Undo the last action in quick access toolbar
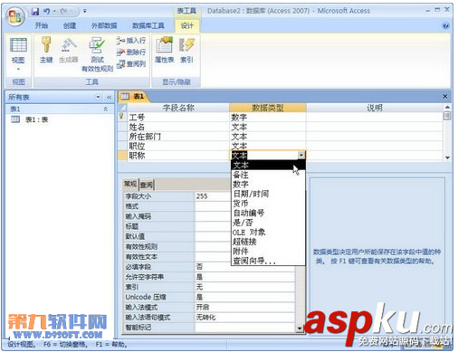Image resolution: width=458 pixels, height=352 pixels. (x=46, y=12)
